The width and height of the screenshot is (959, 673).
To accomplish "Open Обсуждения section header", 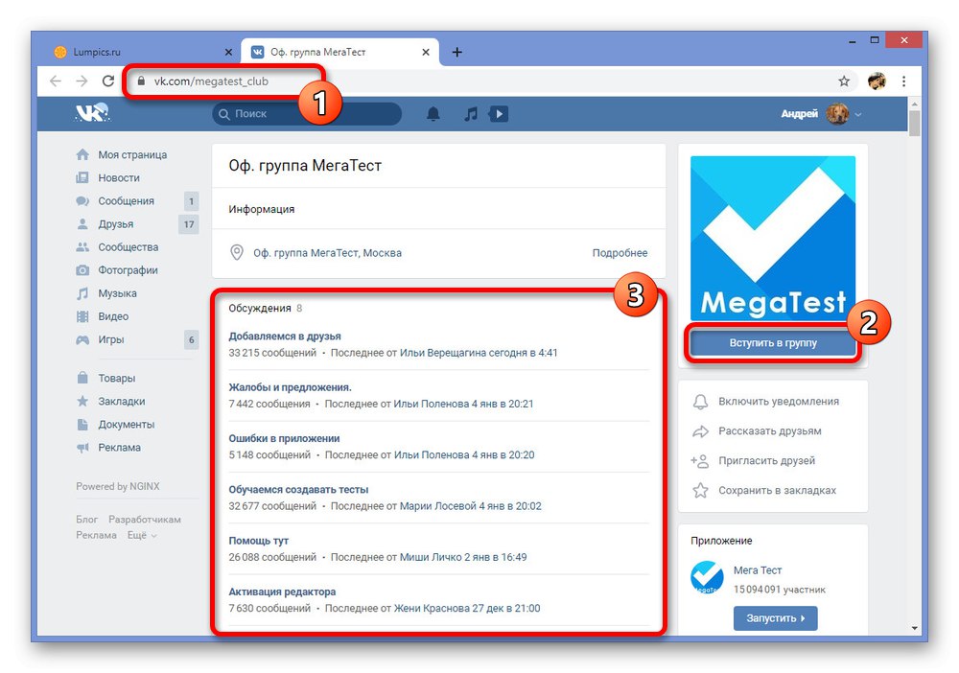I will click(260, 308).
